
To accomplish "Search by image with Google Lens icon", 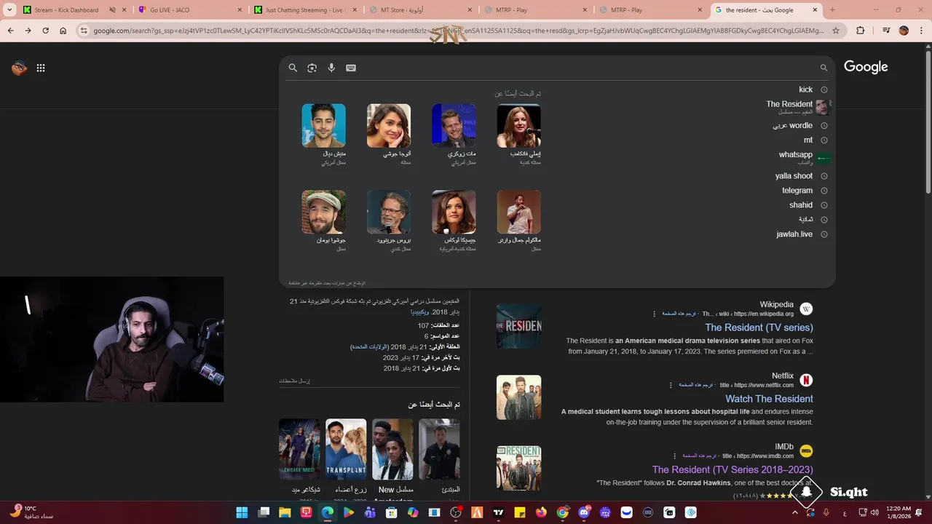I will coord(312,68).
